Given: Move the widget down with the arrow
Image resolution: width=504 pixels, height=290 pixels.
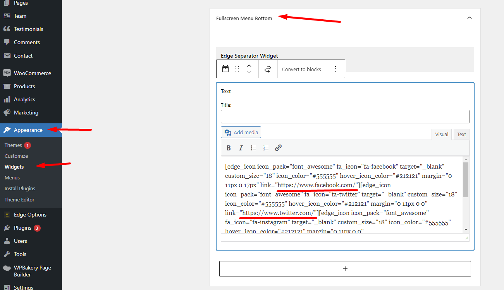Looking at the screenshot, I should pos(249,72).
